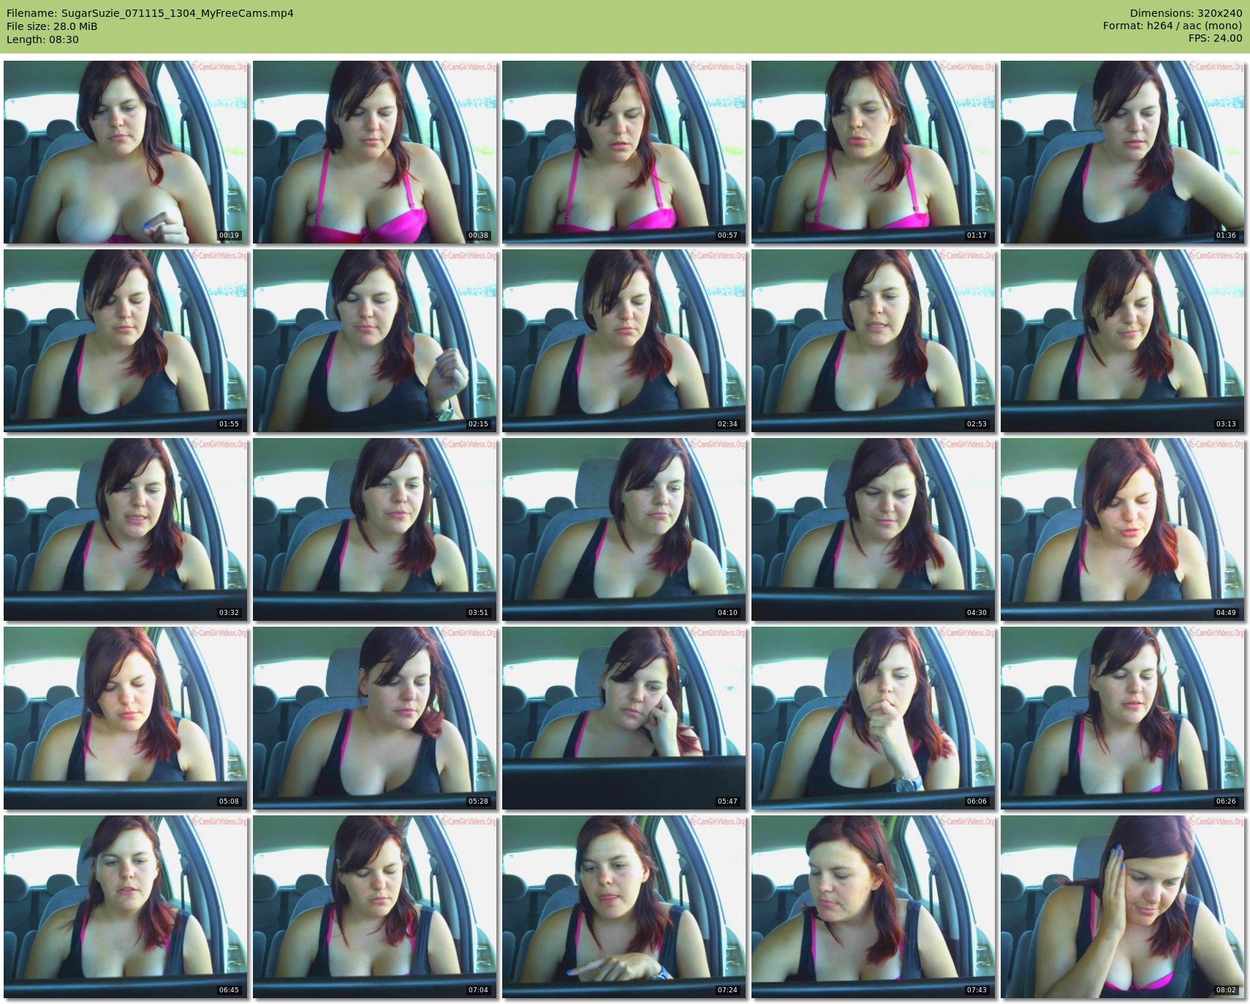The image size is (1250, 1004).
Task: Choose the thumbnail timestamped 07:24
Action: point(624,907)
